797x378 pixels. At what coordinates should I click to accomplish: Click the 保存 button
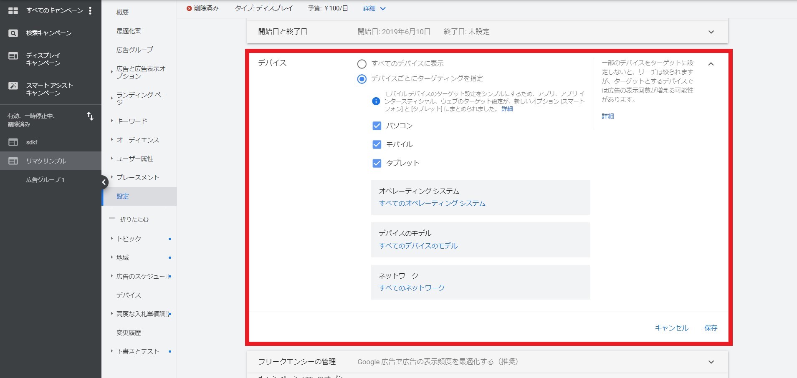tap(711, 328)
